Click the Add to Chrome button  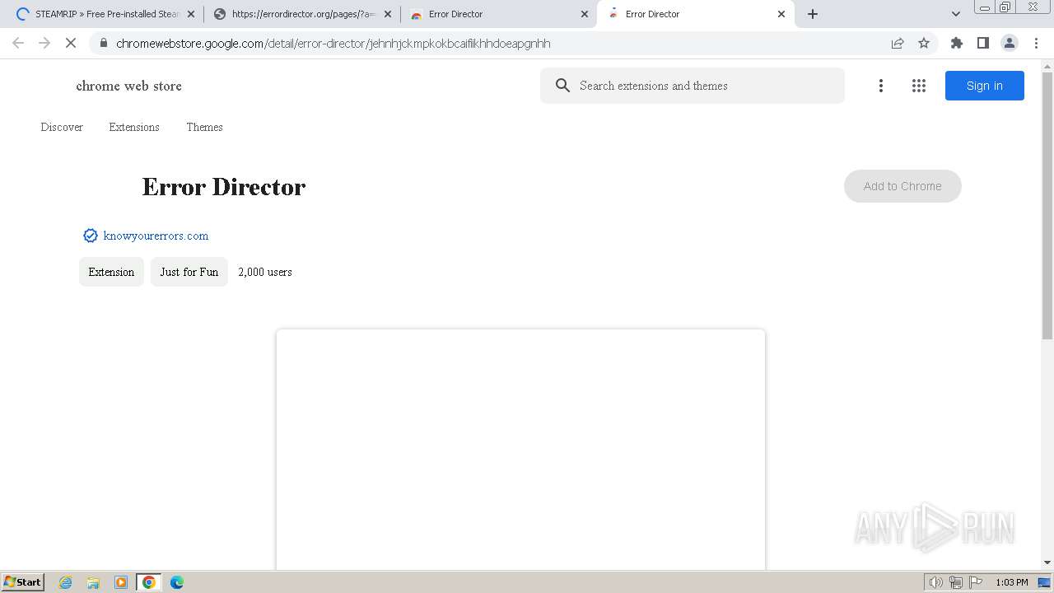click(x=902, y=186)
